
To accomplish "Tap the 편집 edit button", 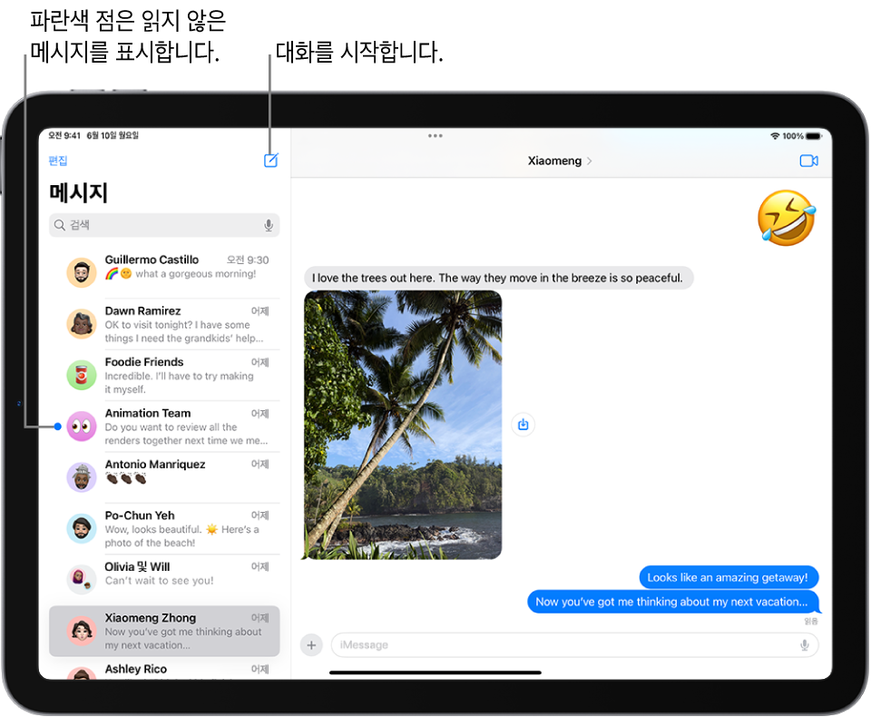I will coord(58,161).
